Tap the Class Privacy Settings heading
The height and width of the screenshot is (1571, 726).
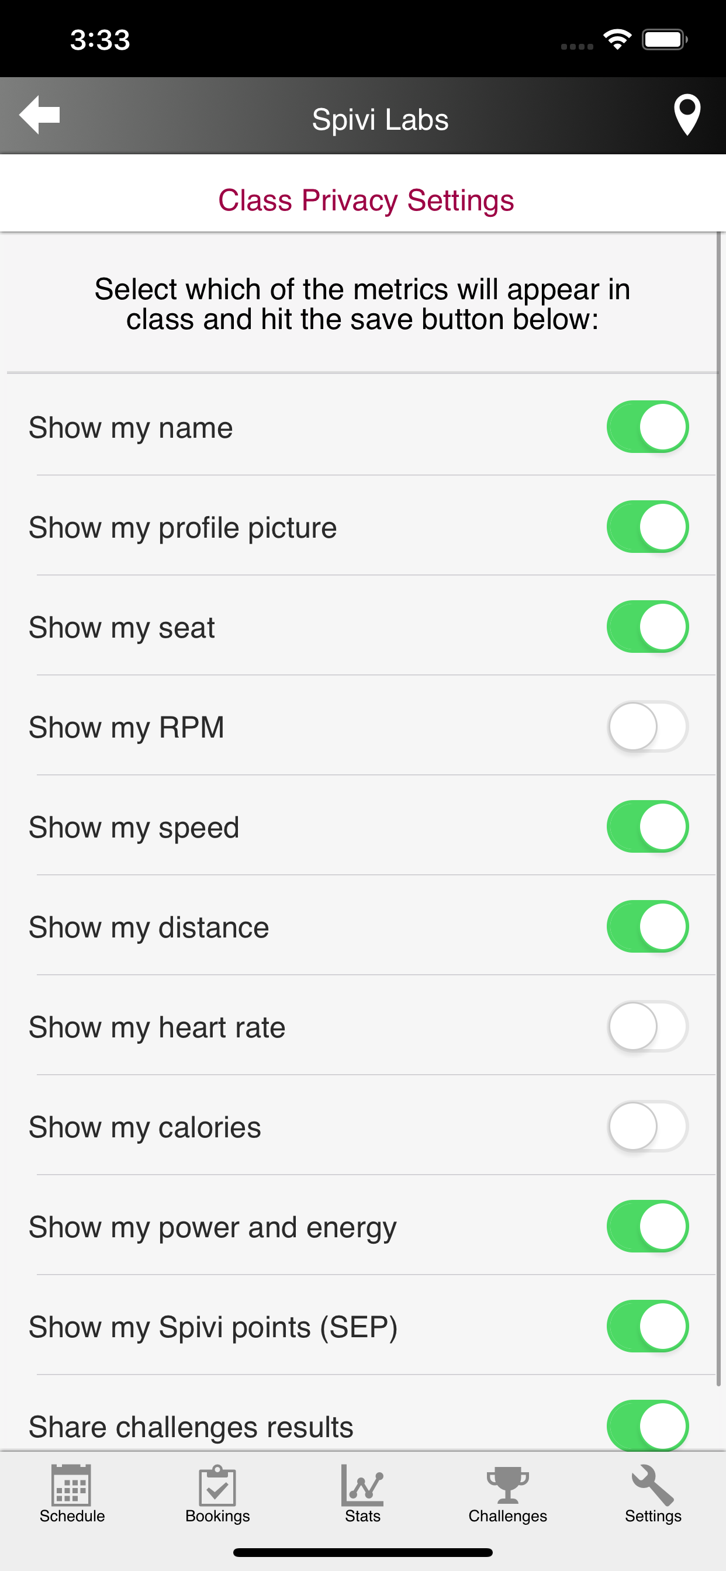[x=366, y=200]
